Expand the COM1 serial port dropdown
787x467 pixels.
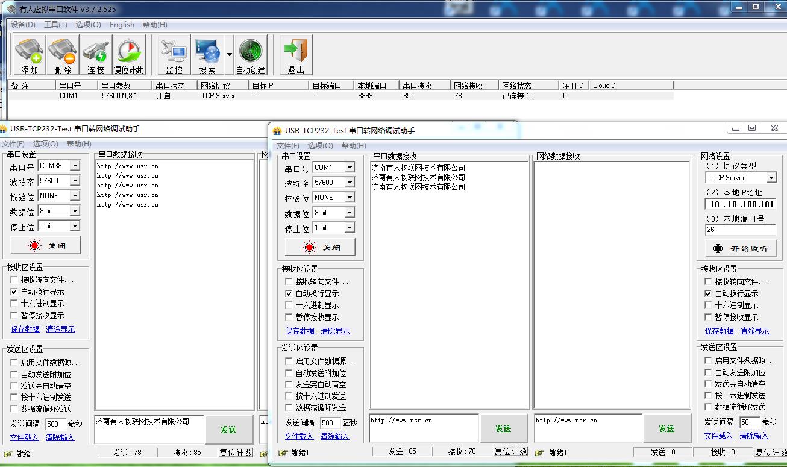pos(350,168)
